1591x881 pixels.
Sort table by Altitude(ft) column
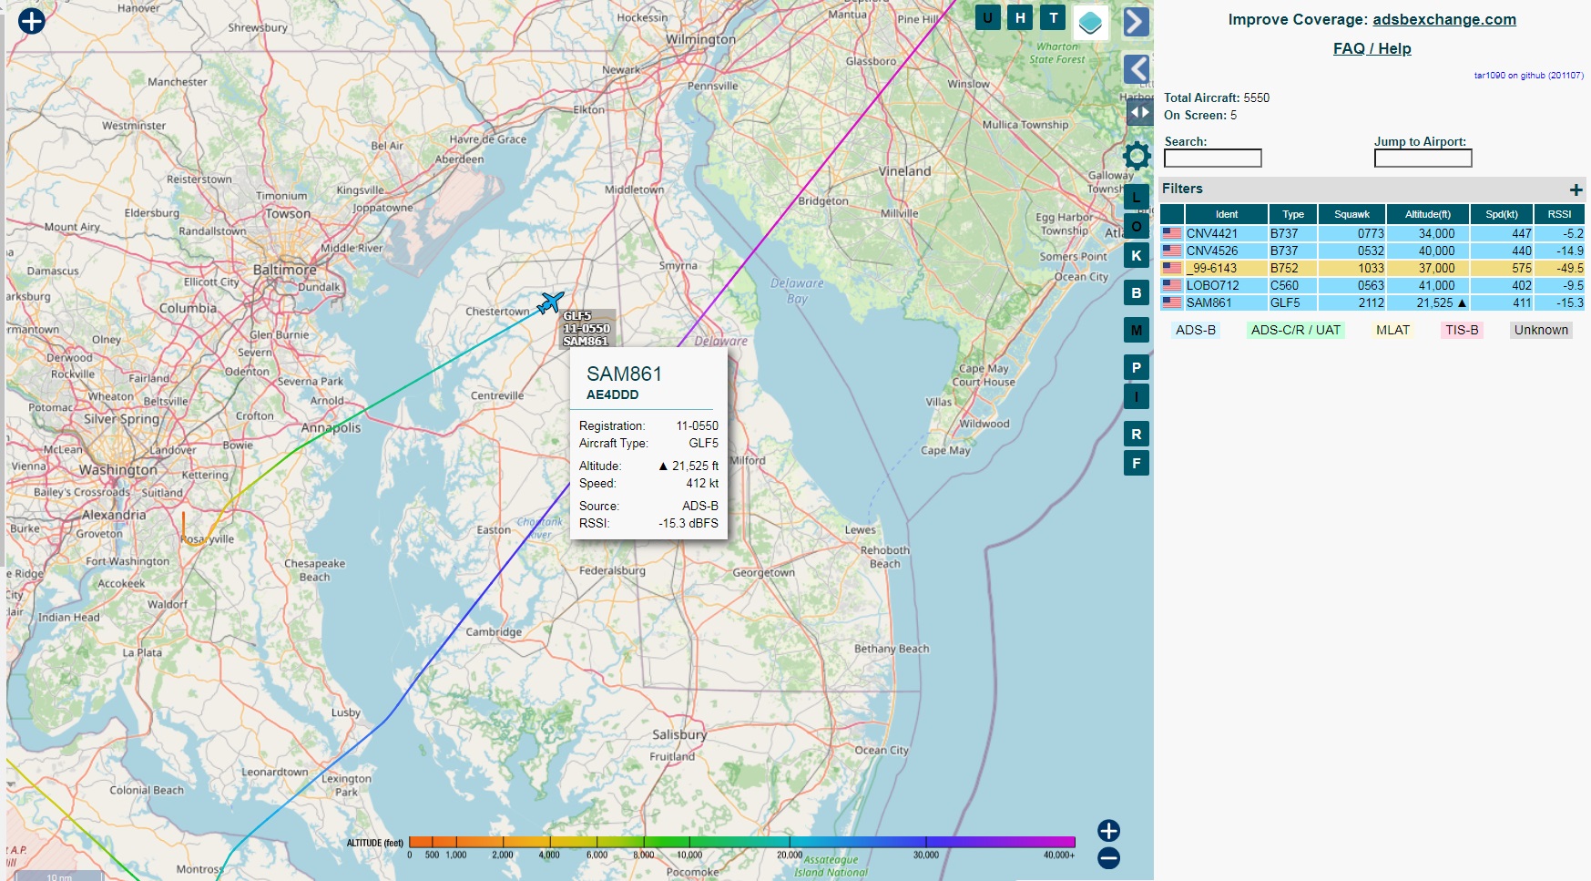click(x=1427, y=214)
